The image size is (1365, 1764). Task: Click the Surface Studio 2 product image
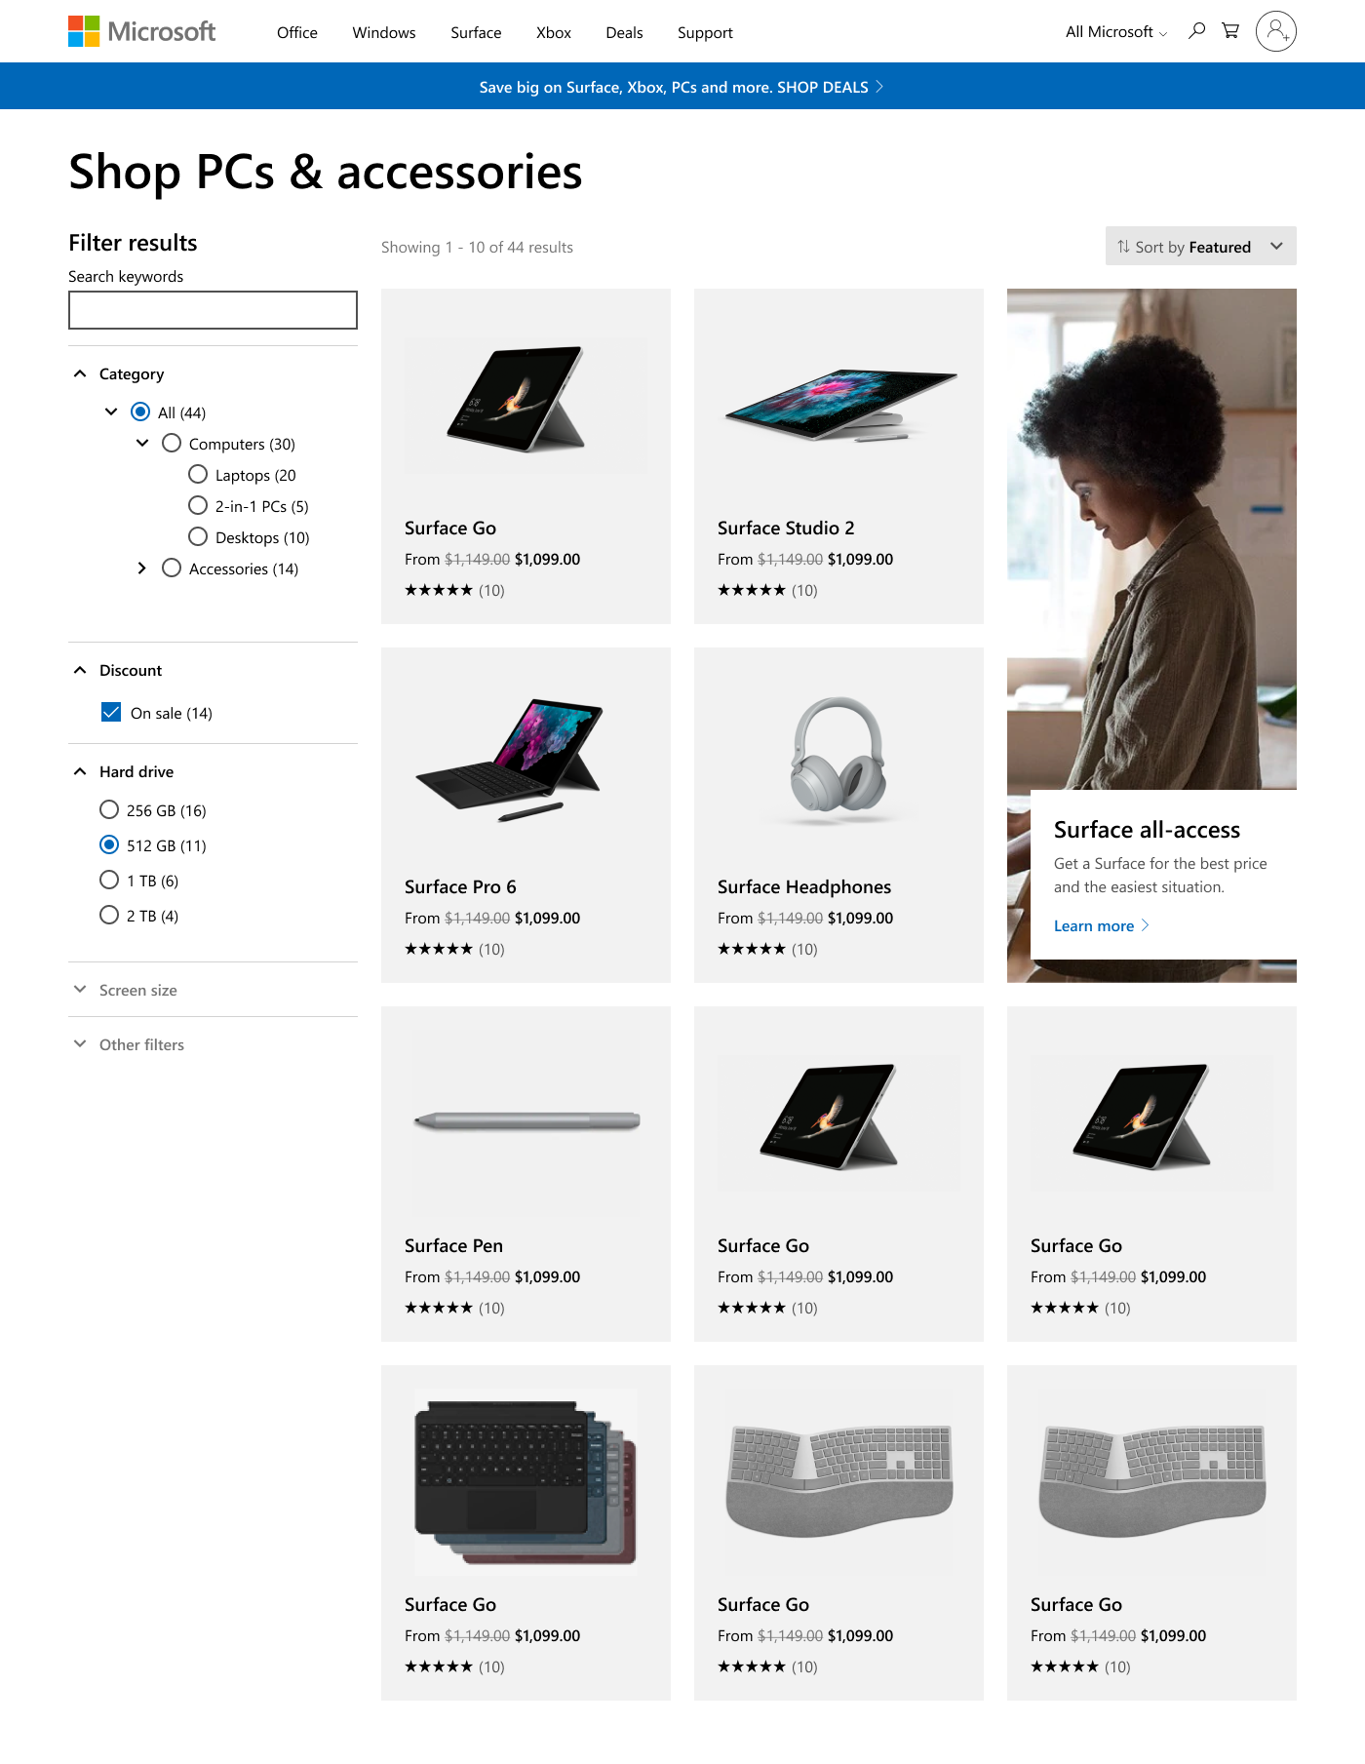pyautogui.click(x=838, y=405)
